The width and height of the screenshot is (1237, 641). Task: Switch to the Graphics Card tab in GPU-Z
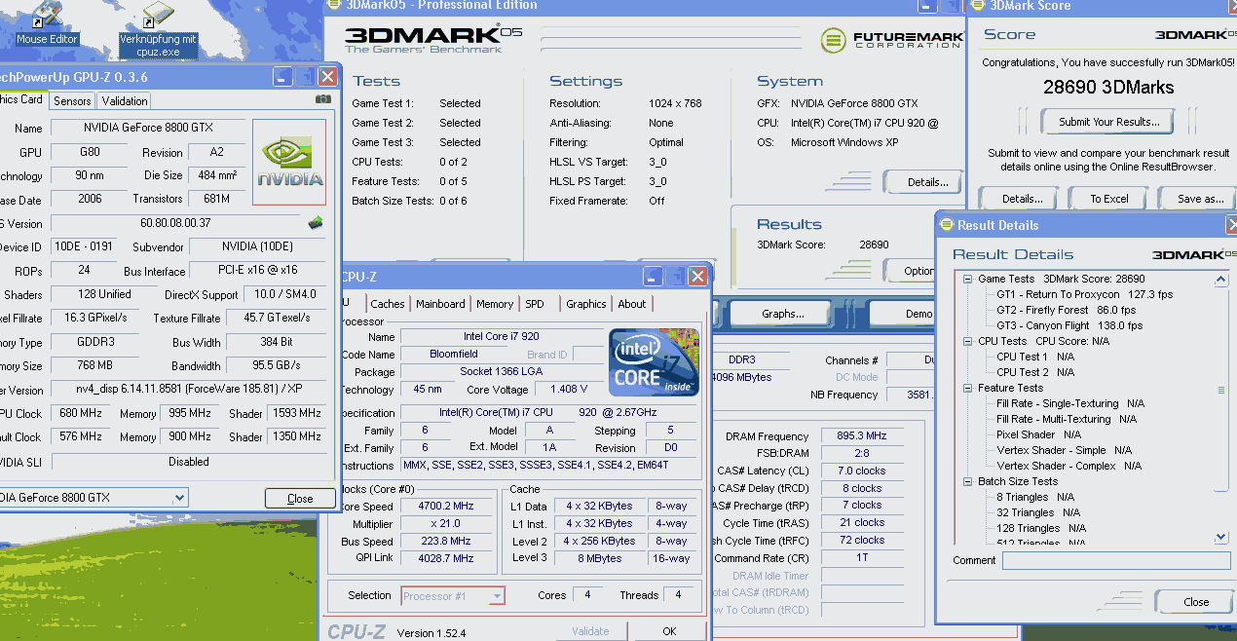pyautogui.click(x=21, y=99)
